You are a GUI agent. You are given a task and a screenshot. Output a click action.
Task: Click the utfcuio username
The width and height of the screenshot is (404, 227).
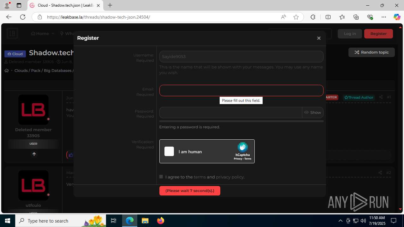33,205
